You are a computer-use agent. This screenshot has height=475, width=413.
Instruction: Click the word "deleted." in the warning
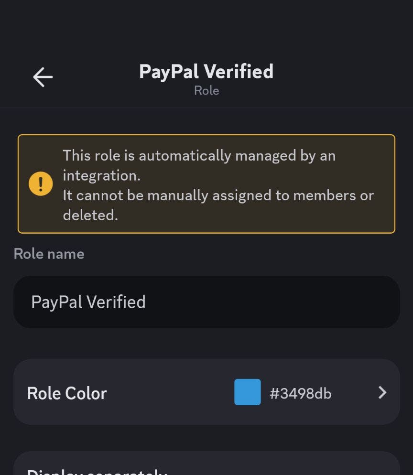click(x=90, y=215)
